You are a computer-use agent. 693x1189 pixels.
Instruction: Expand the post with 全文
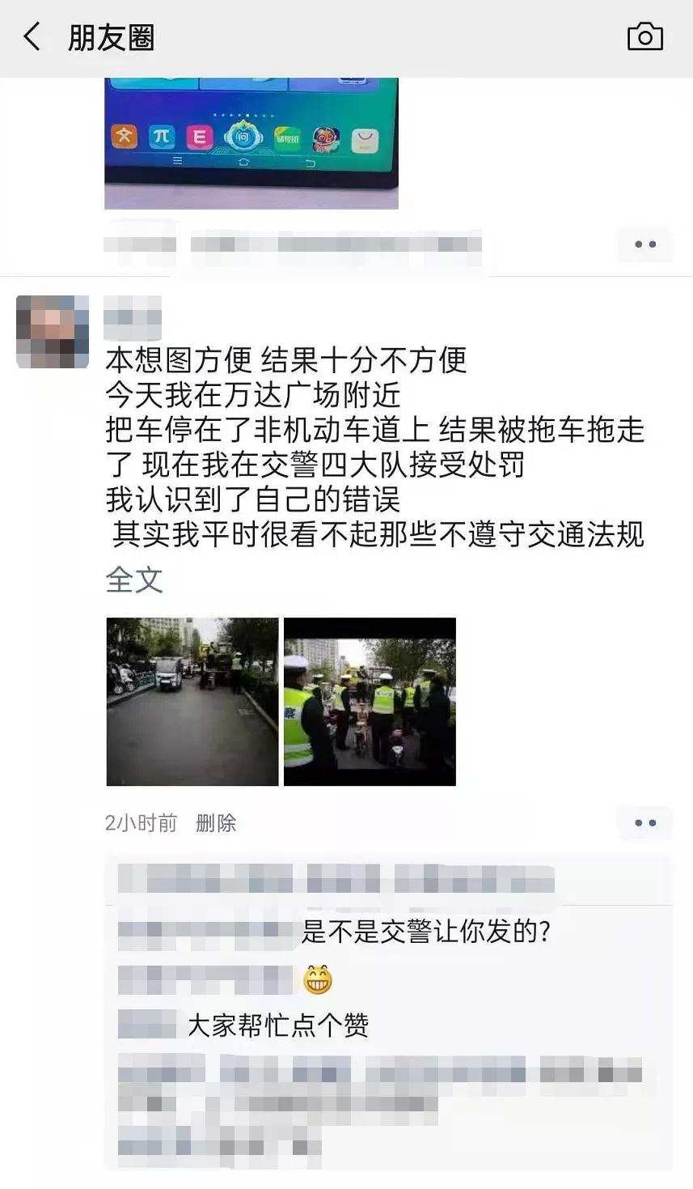coord(134,580)
